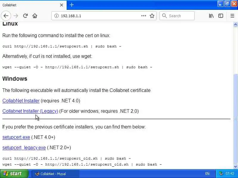Show site information for 192.168.1.1
238x178 pixels.
(56, 16)
